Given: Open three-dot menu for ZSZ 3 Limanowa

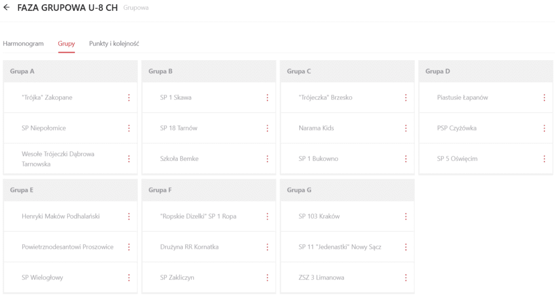Looking at the screenshot, I should [406, 278].
